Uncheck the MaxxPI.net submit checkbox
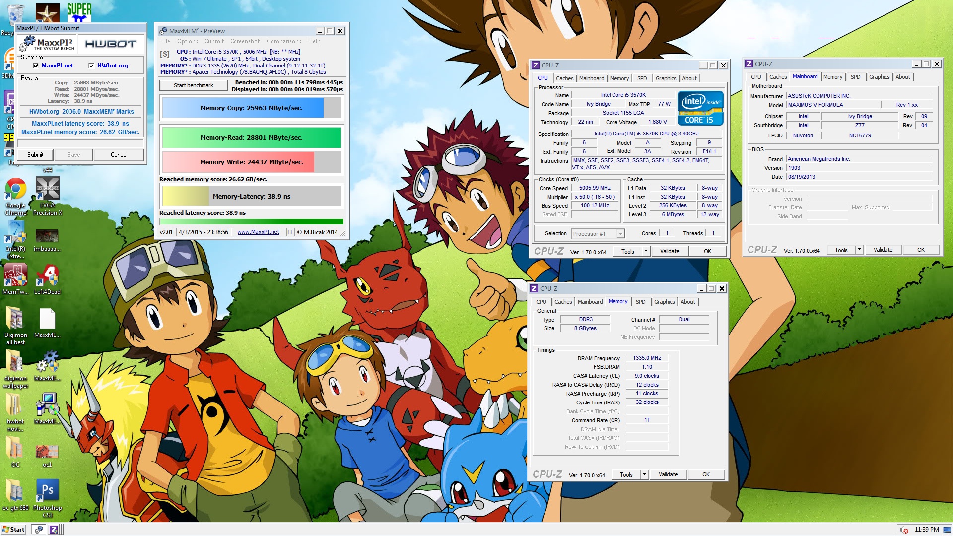 pos(36,66)
